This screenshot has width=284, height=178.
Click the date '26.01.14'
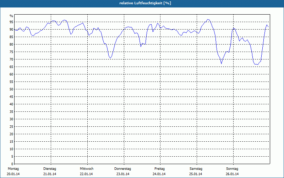pyautogui.click(x=232, y=174)
